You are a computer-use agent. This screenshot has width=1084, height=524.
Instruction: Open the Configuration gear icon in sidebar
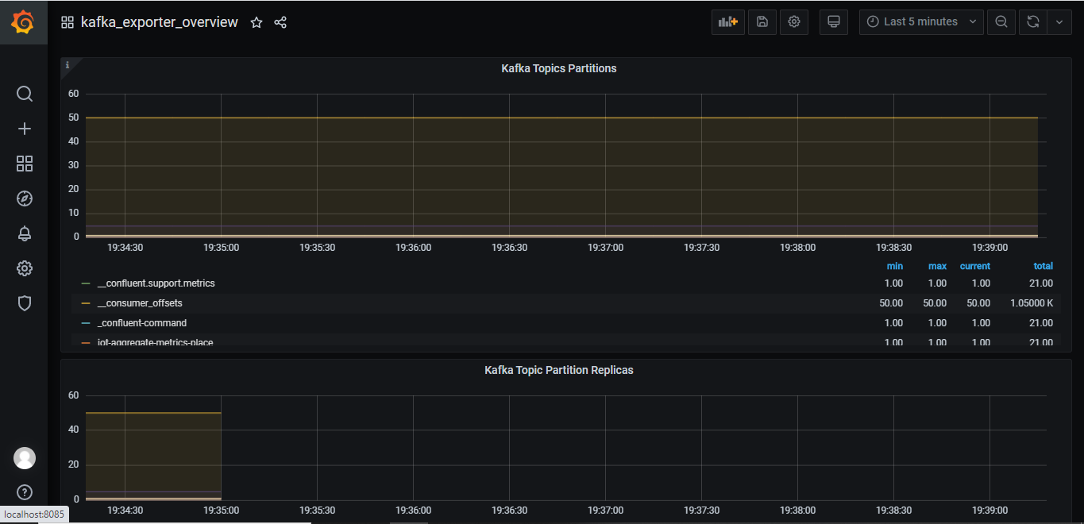point(25,268)
